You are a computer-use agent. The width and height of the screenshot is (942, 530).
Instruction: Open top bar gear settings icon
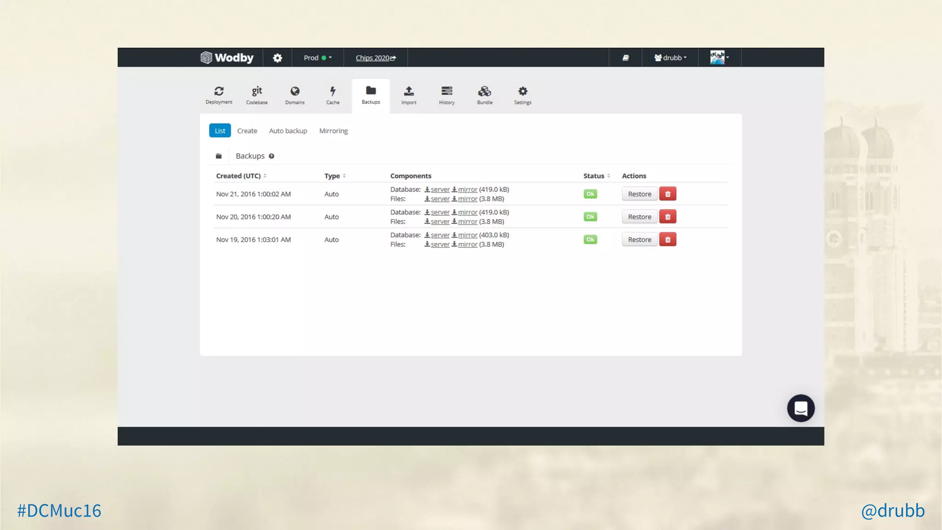[x=277, y=58]
